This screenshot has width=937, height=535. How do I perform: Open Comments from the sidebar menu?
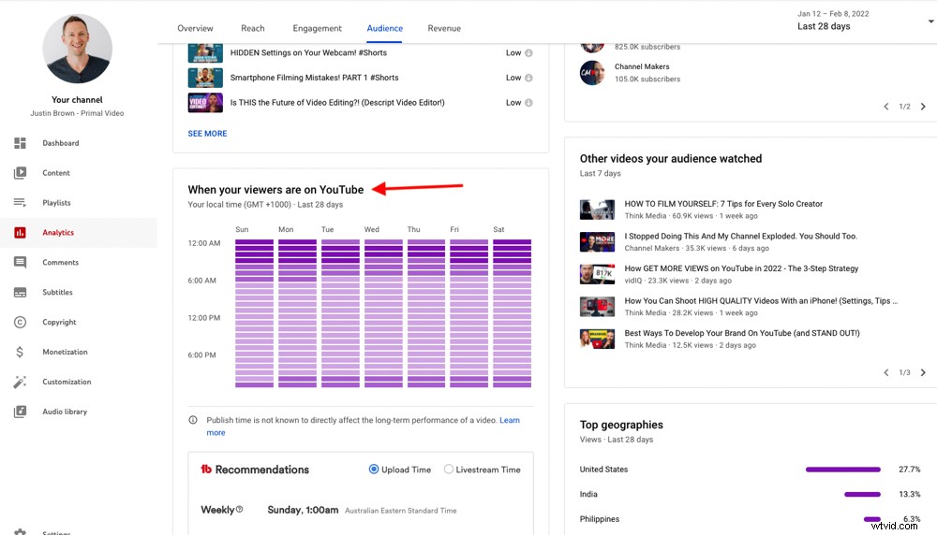click(60, 263)
